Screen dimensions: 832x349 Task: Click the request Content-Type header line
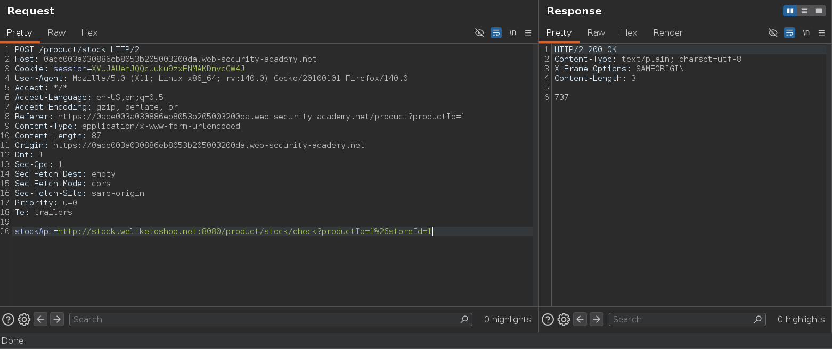[127, 126]
